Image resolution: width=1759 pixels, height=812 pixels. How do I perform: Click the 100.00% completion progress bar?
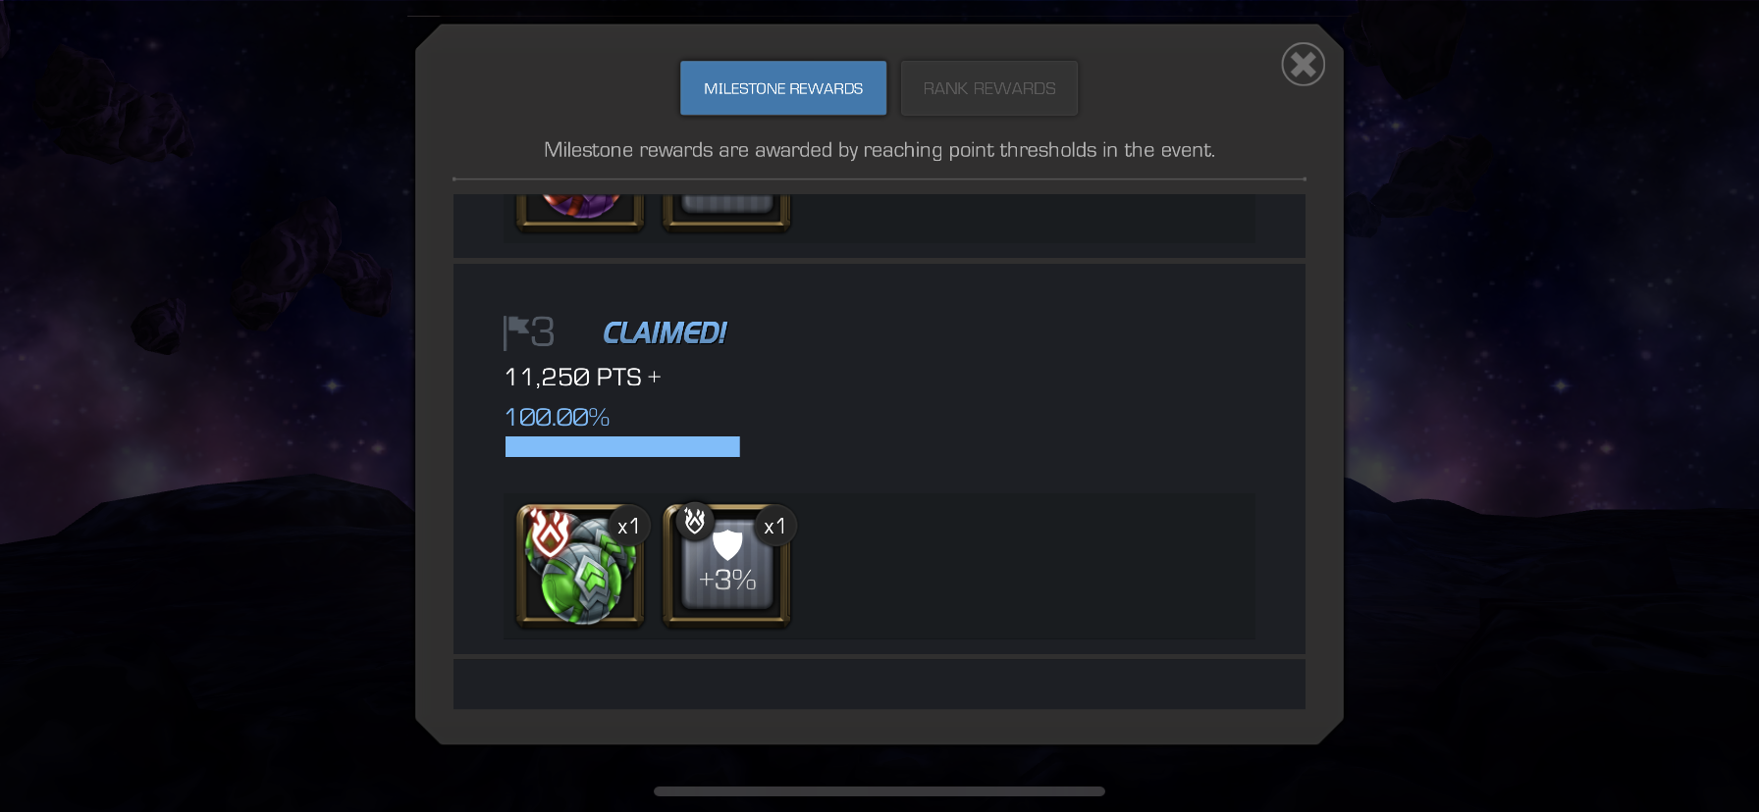tap(622, 447)
